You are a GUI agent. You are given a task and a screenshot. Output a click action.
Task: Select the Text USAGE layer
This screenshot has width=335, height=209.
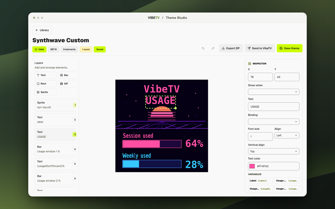pos(56,134)
